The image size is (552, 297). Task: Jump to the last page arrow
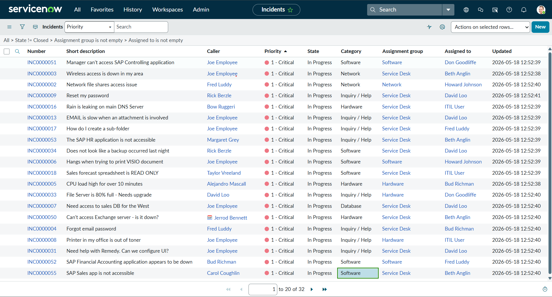[x=325, y=289]
